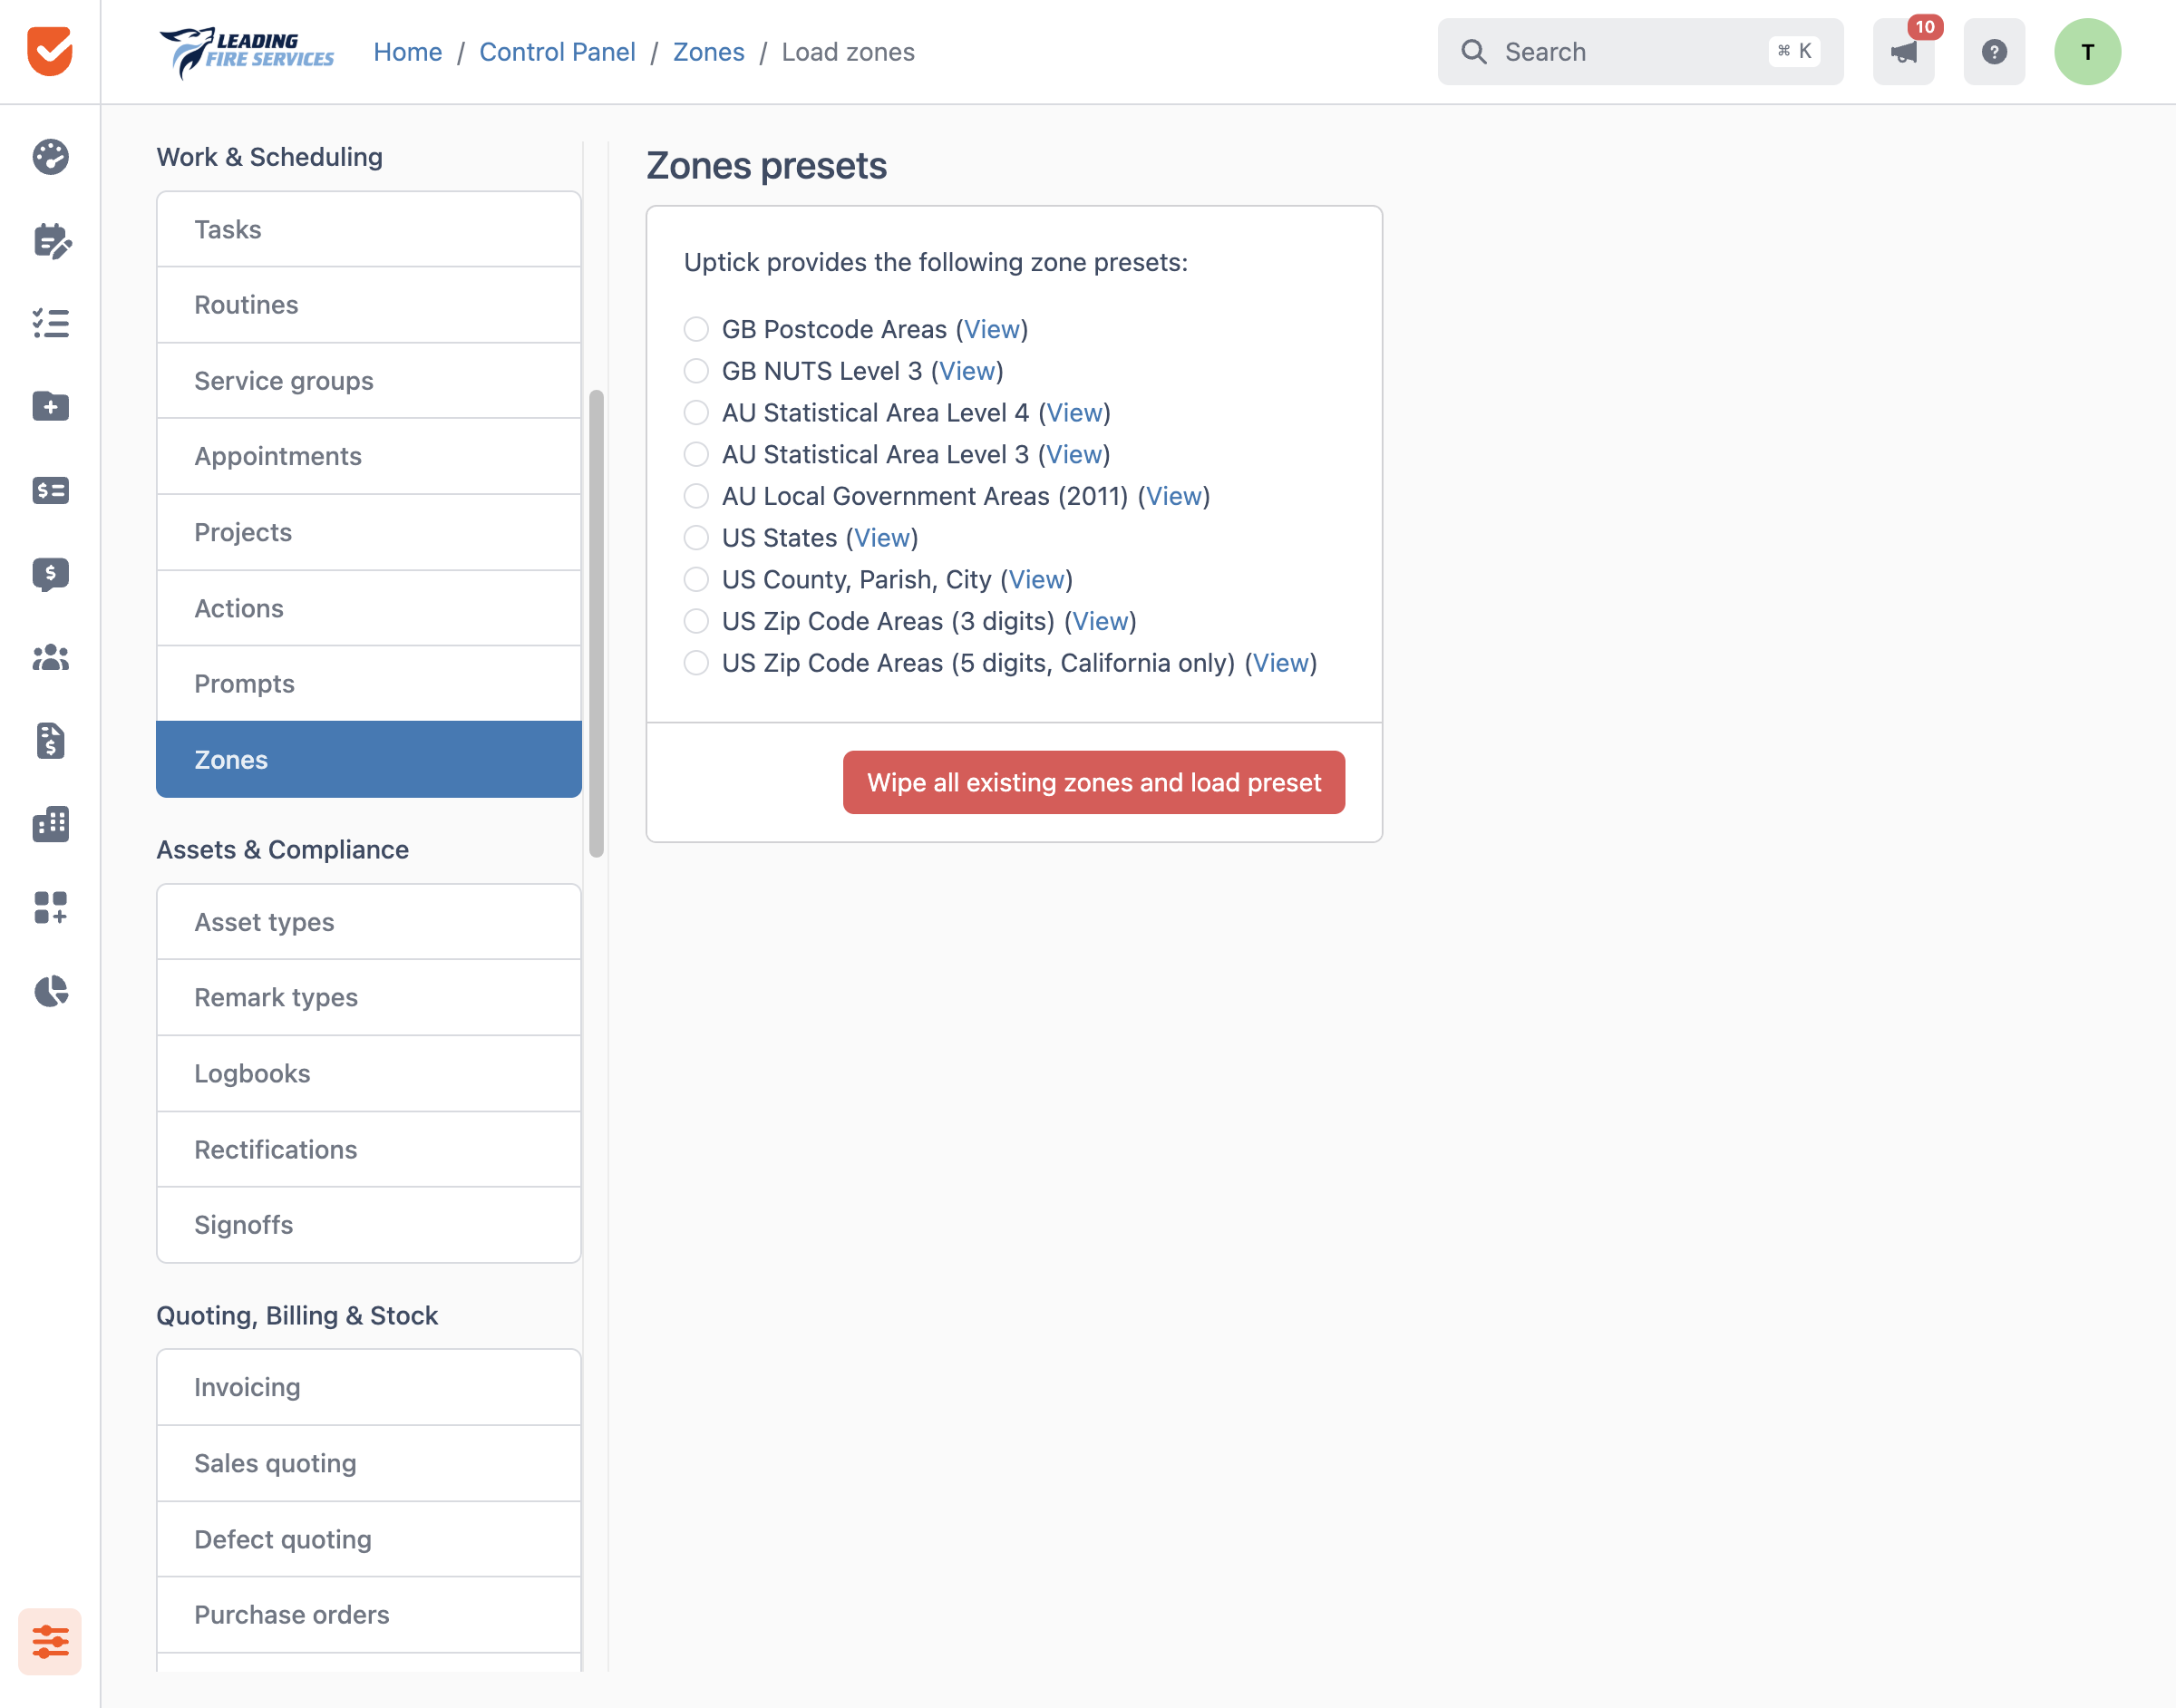This screenshot has width=2176, height=1708.
Task: Click the sidebar menu scrollbar
Action: pyautogui.click(x=597, y=623)
